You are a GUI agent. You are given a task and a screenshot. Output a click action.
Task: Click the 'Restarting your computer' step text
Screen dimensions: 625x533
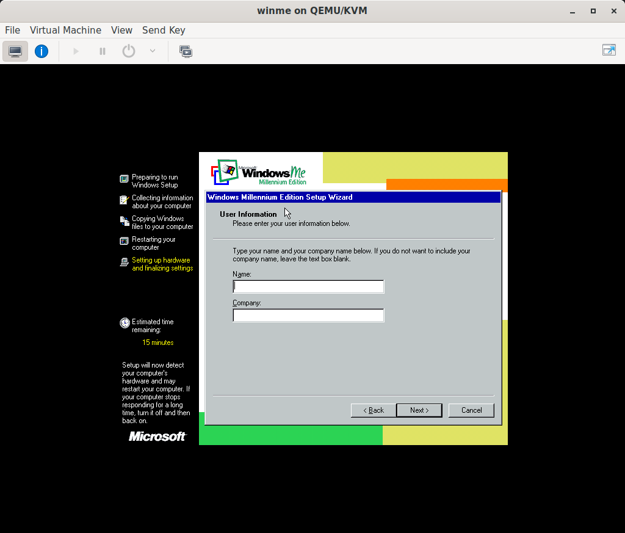click(x=153, y=243)
